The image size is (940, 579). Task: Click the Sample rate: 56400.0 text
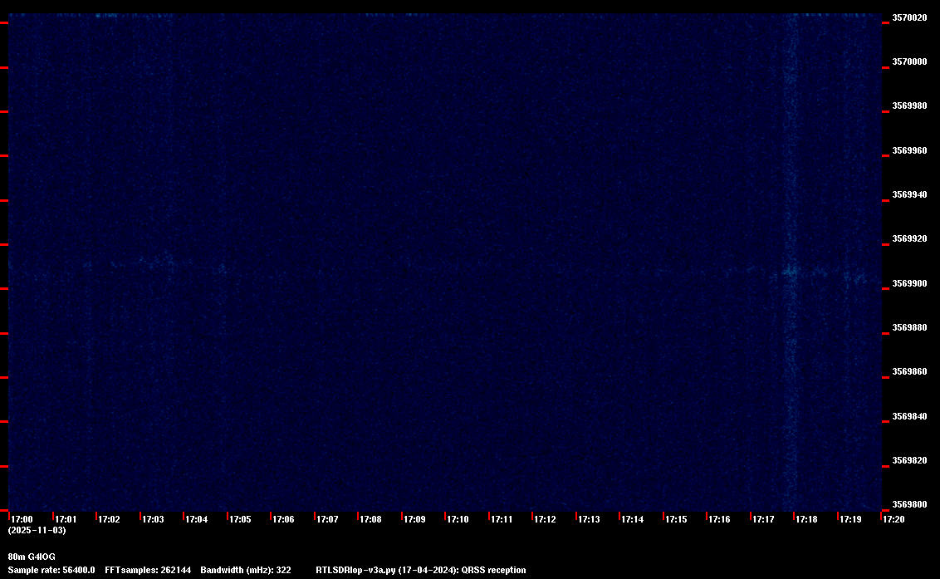[51, 570]
